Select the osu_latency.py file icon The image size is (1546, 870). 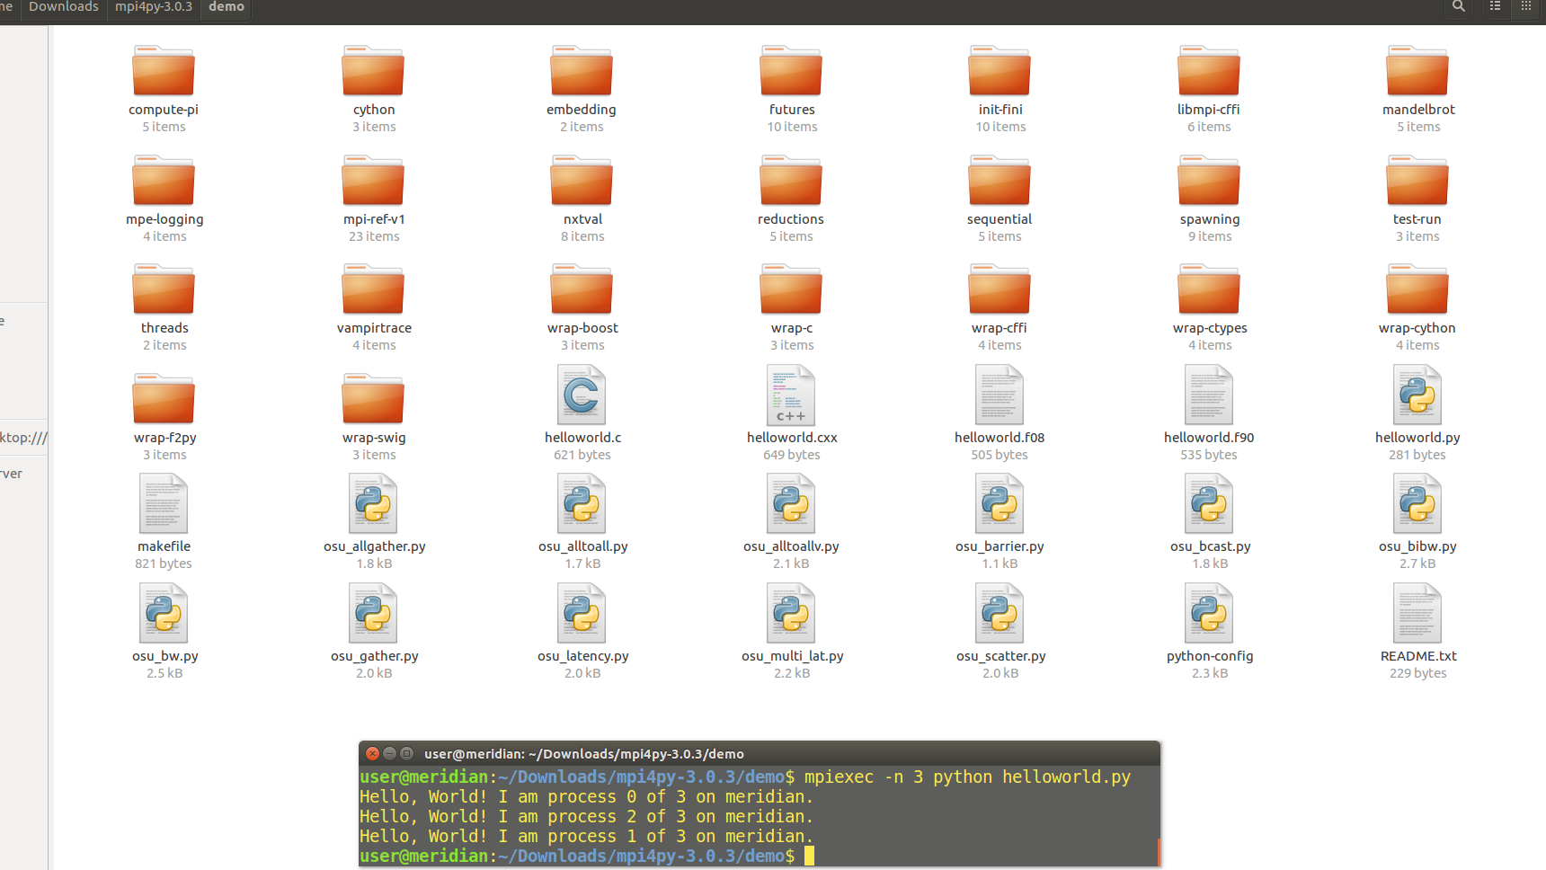tap(582, 614)
